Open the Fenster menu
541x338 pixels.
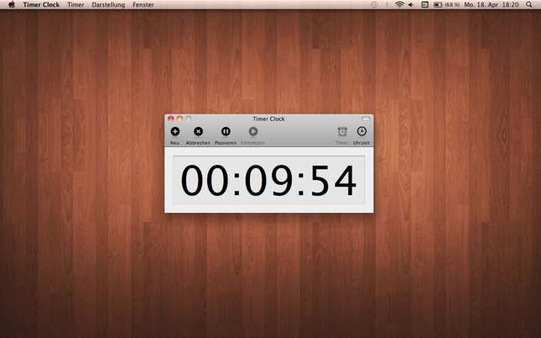click(143, 5)
